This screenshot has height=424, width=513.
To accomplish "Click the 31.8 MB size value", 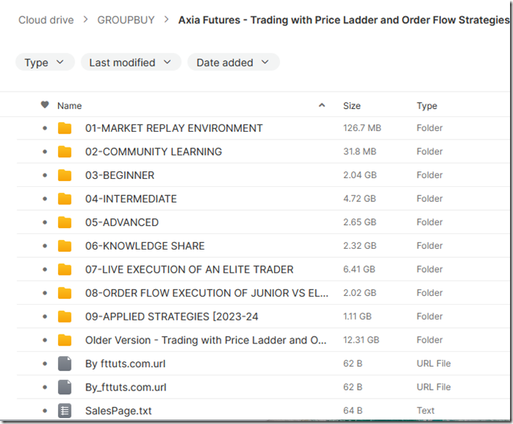I will point(360,151).
